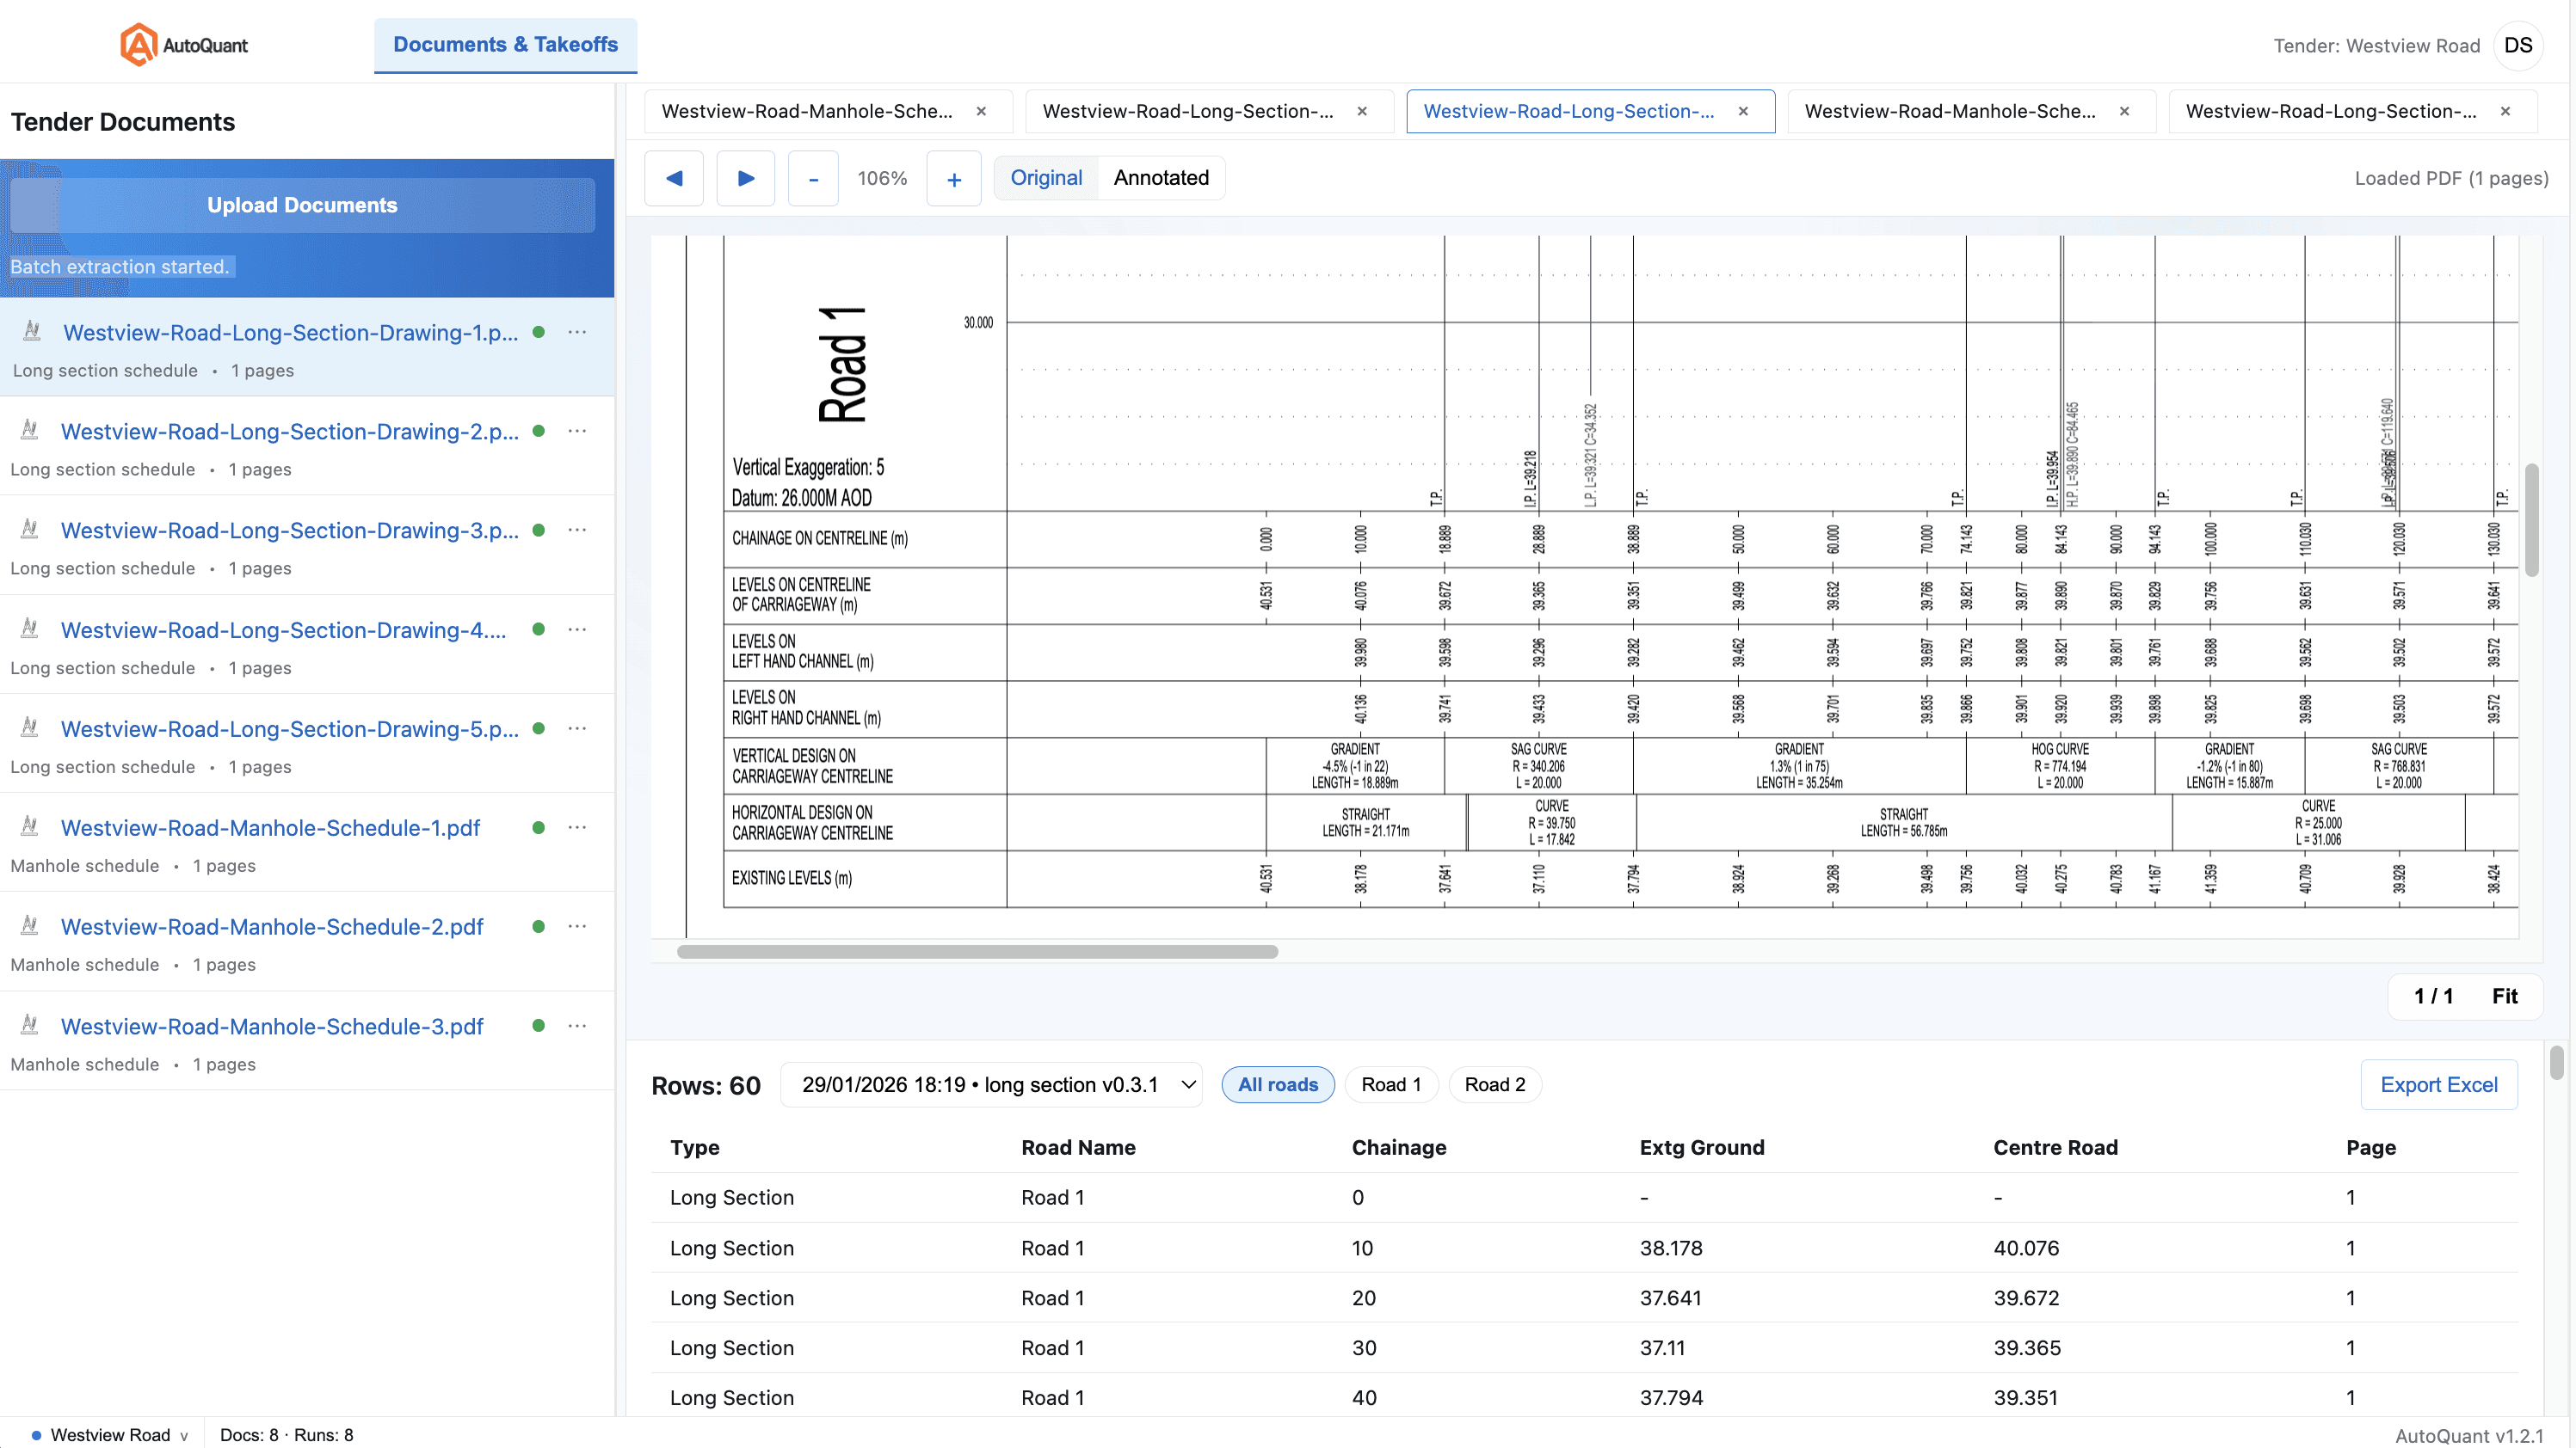2576x1448 pixels.
Task: Click the AutoQuant logo icon
Action: [139, 43]
